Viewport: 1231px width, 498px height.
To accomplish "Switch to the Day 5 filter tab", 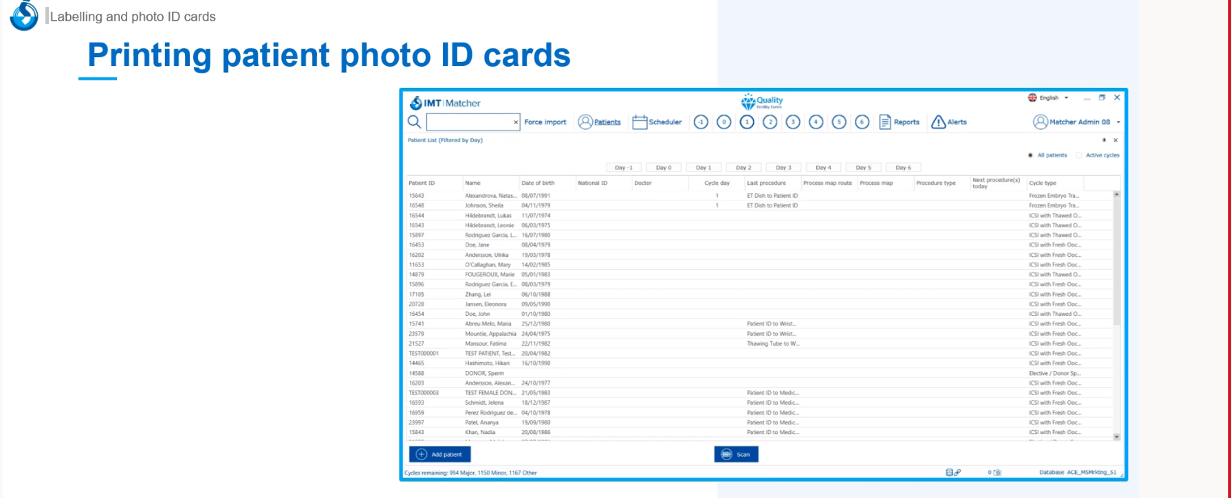I will (863, 168).
